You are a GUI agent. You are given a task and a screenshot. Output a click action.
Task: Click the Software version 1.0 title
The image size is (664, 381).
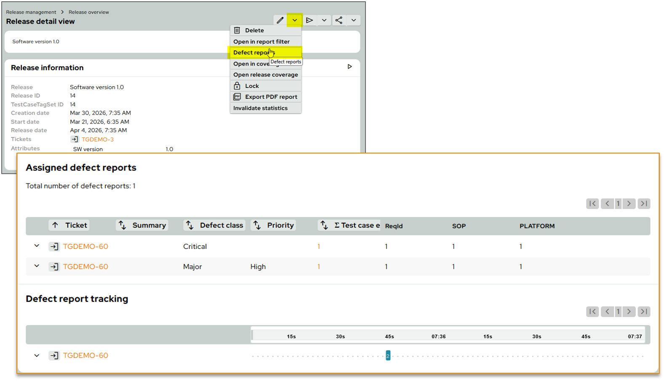click(36, 42)
